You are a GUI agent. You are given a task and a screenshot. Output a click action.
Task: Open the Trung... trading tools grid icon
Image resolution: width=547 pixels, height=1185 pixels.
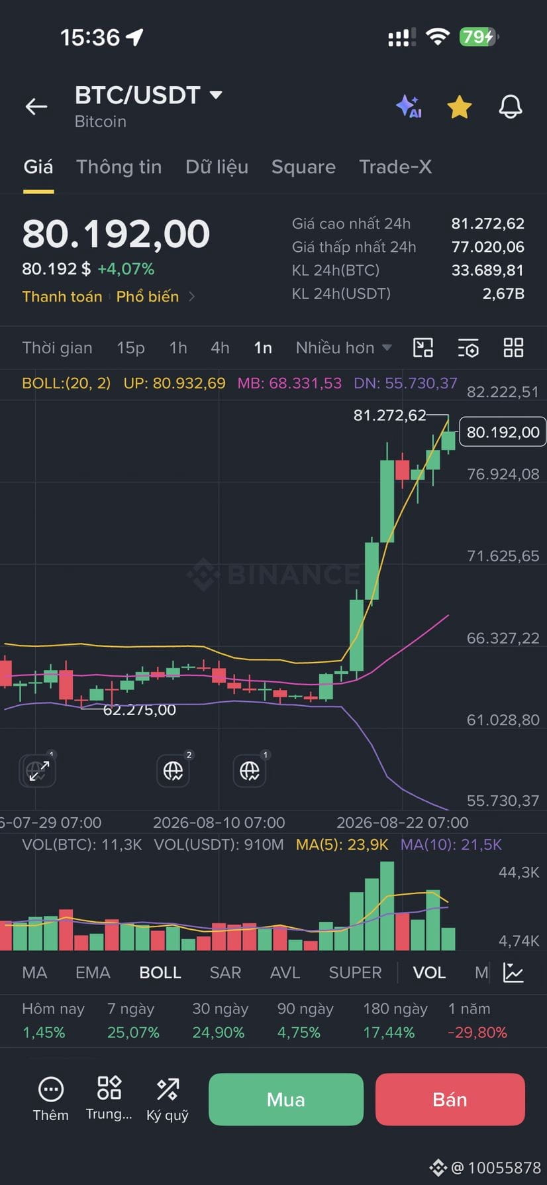coord(109,1099)
